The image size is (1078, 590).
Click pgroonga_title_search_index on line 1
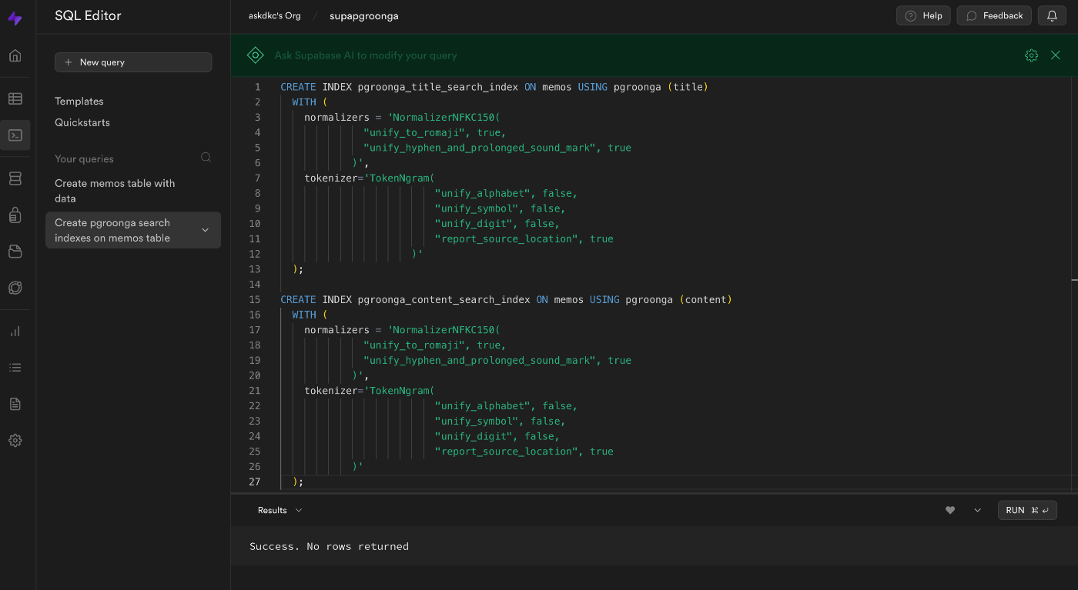(x=438, y=87)
